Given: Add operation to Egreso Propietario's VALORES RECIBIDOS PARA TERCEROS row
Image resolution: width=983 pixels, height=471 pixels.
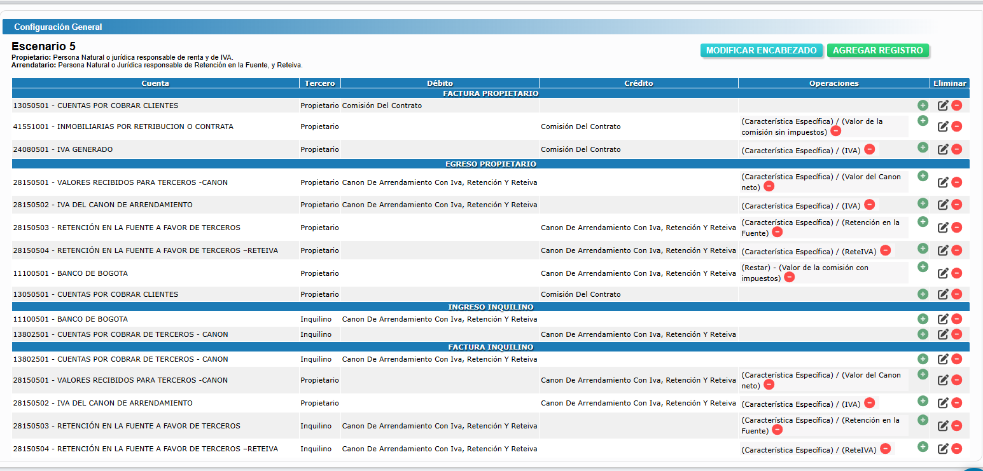Looking at the screenshot, I should coord(923,176).
